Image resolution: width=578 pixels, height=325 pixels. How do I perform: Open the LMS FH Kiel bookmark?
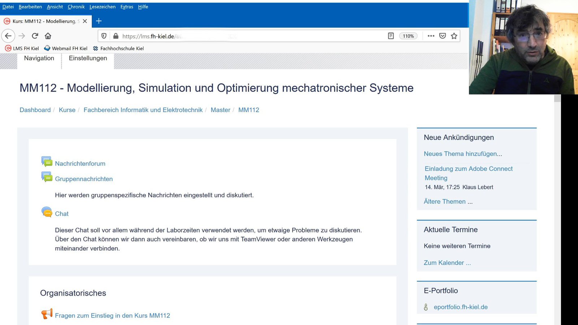click(x=21, y=48)
